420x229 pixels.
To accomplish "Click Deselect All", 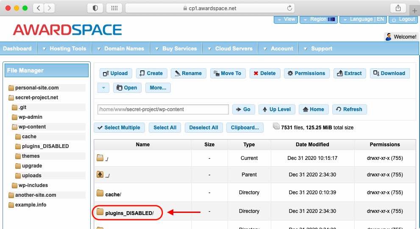I will (x=203, y=128).
